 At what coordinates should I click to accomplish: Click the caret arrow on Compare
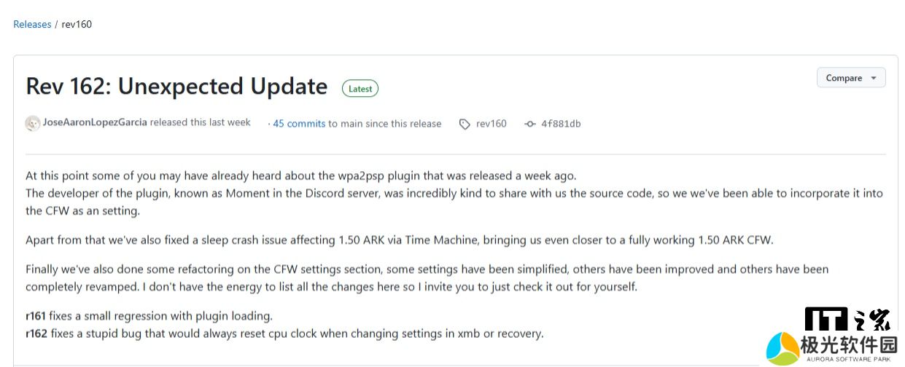(874, 78)
